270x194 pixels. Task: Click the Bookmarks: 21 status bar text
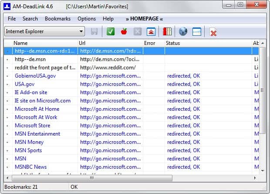[21, 187]
